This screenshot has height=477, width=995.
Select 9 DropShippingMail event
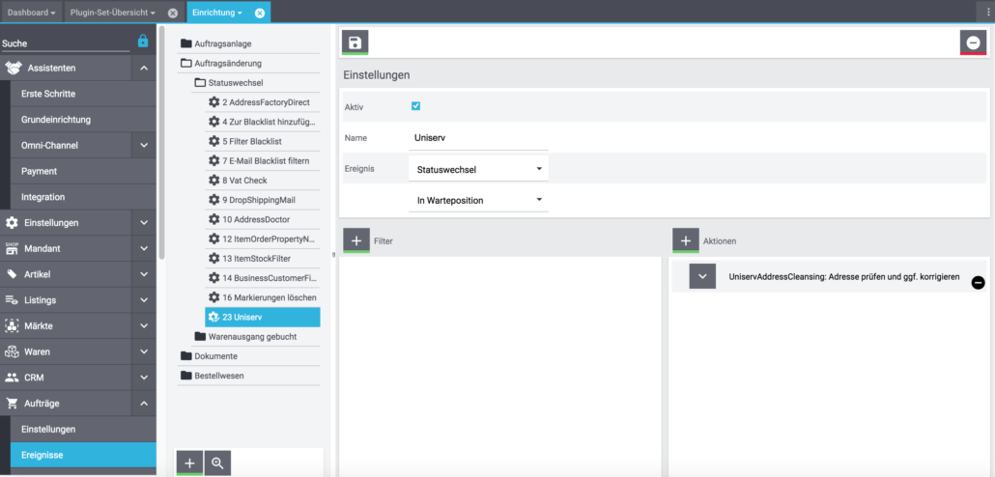[263, 200]
